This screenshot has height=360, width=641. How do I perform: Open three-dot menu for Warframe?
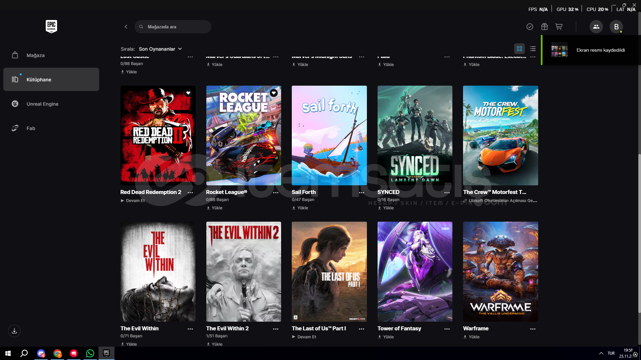coord(533,329)
